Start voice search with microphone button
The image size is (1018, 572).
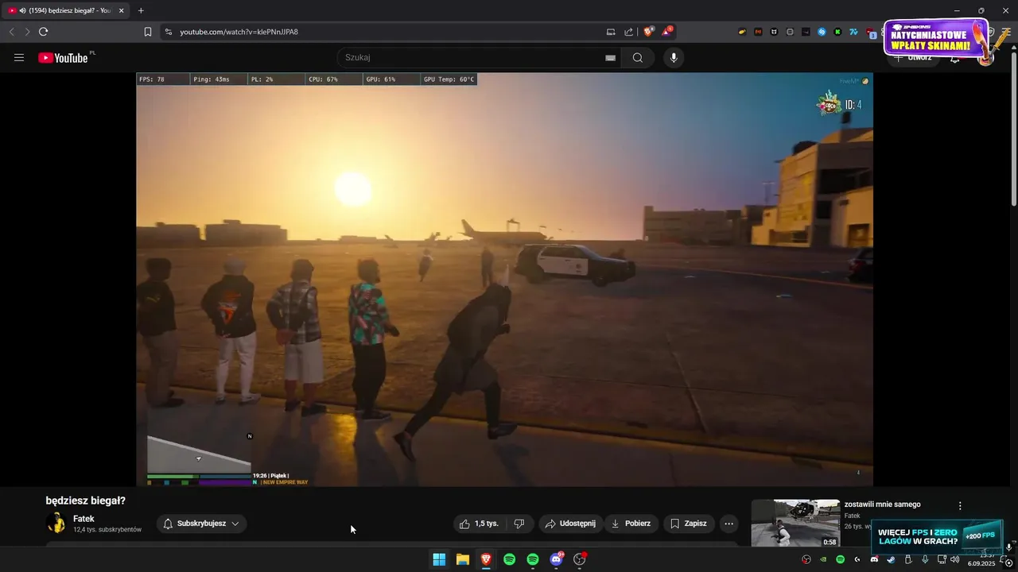point(674,57)
